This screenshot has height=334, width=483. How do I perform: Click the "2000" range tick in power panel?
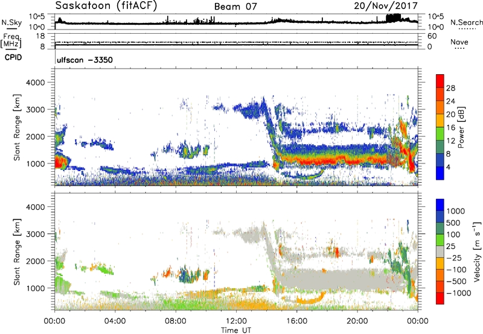point(35,136)
